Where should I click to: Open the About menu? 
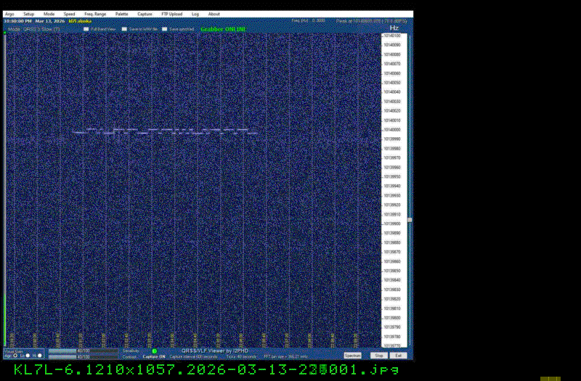coord(214,14)
